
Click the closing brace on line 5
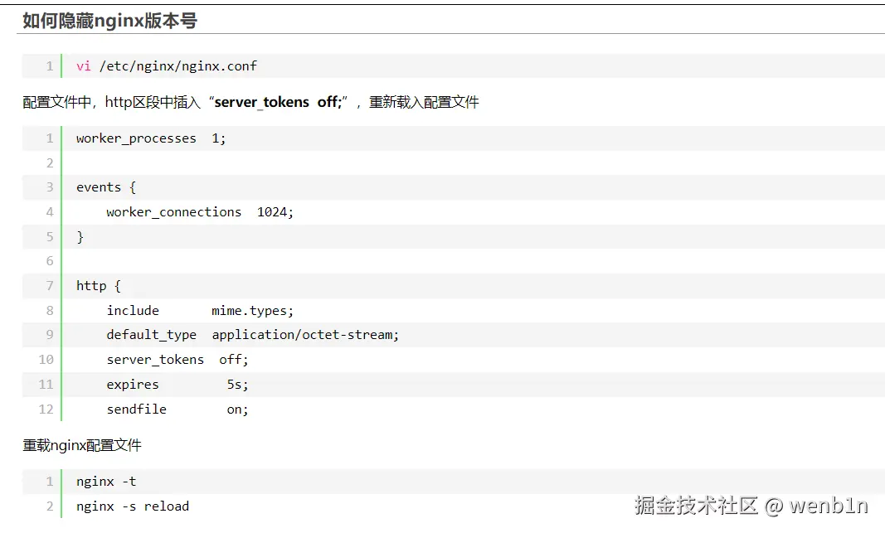click(80, 237)
